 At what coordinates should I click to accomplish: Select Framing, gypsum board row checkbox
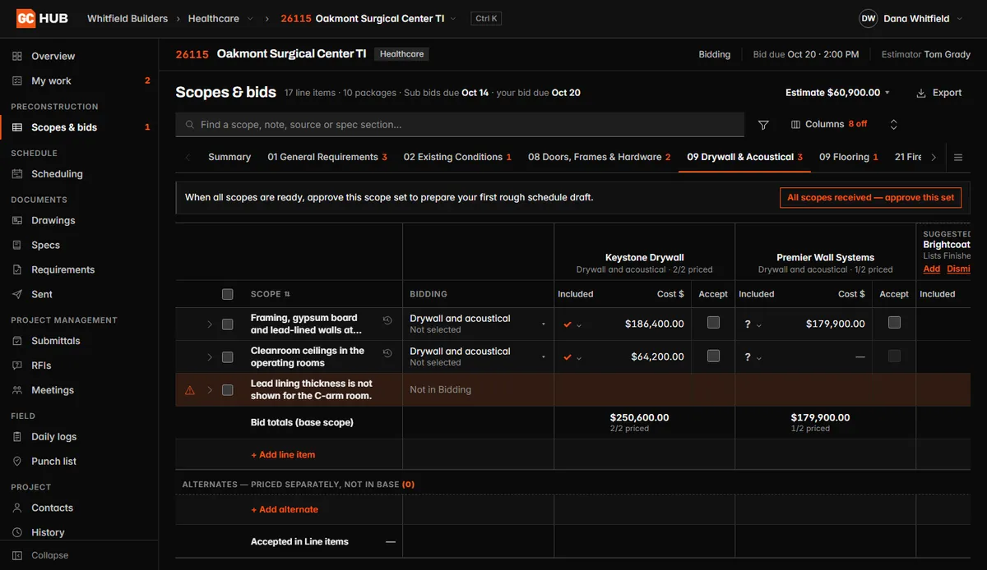tap(228, 324)
